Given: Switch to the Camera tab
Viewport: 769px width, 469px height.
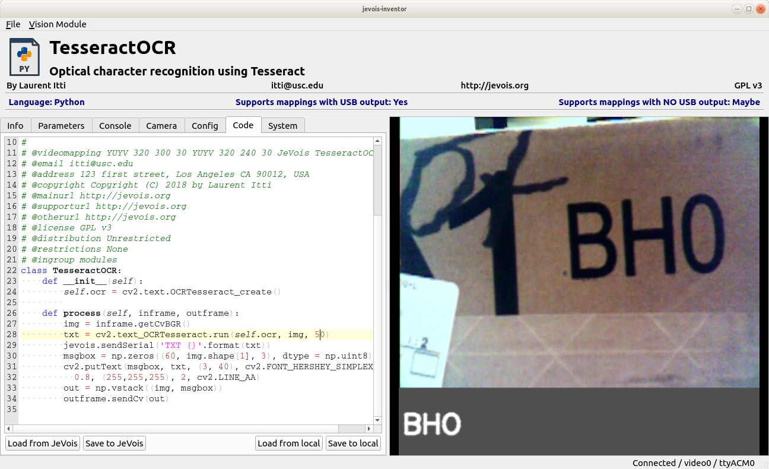Looking at the screenshot, I should coord(161,125).
